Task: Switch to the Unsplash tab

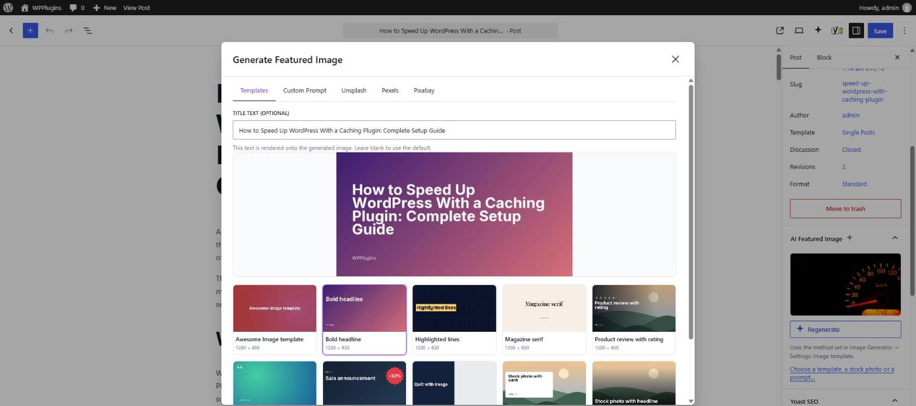Action: tap(353, 91)
